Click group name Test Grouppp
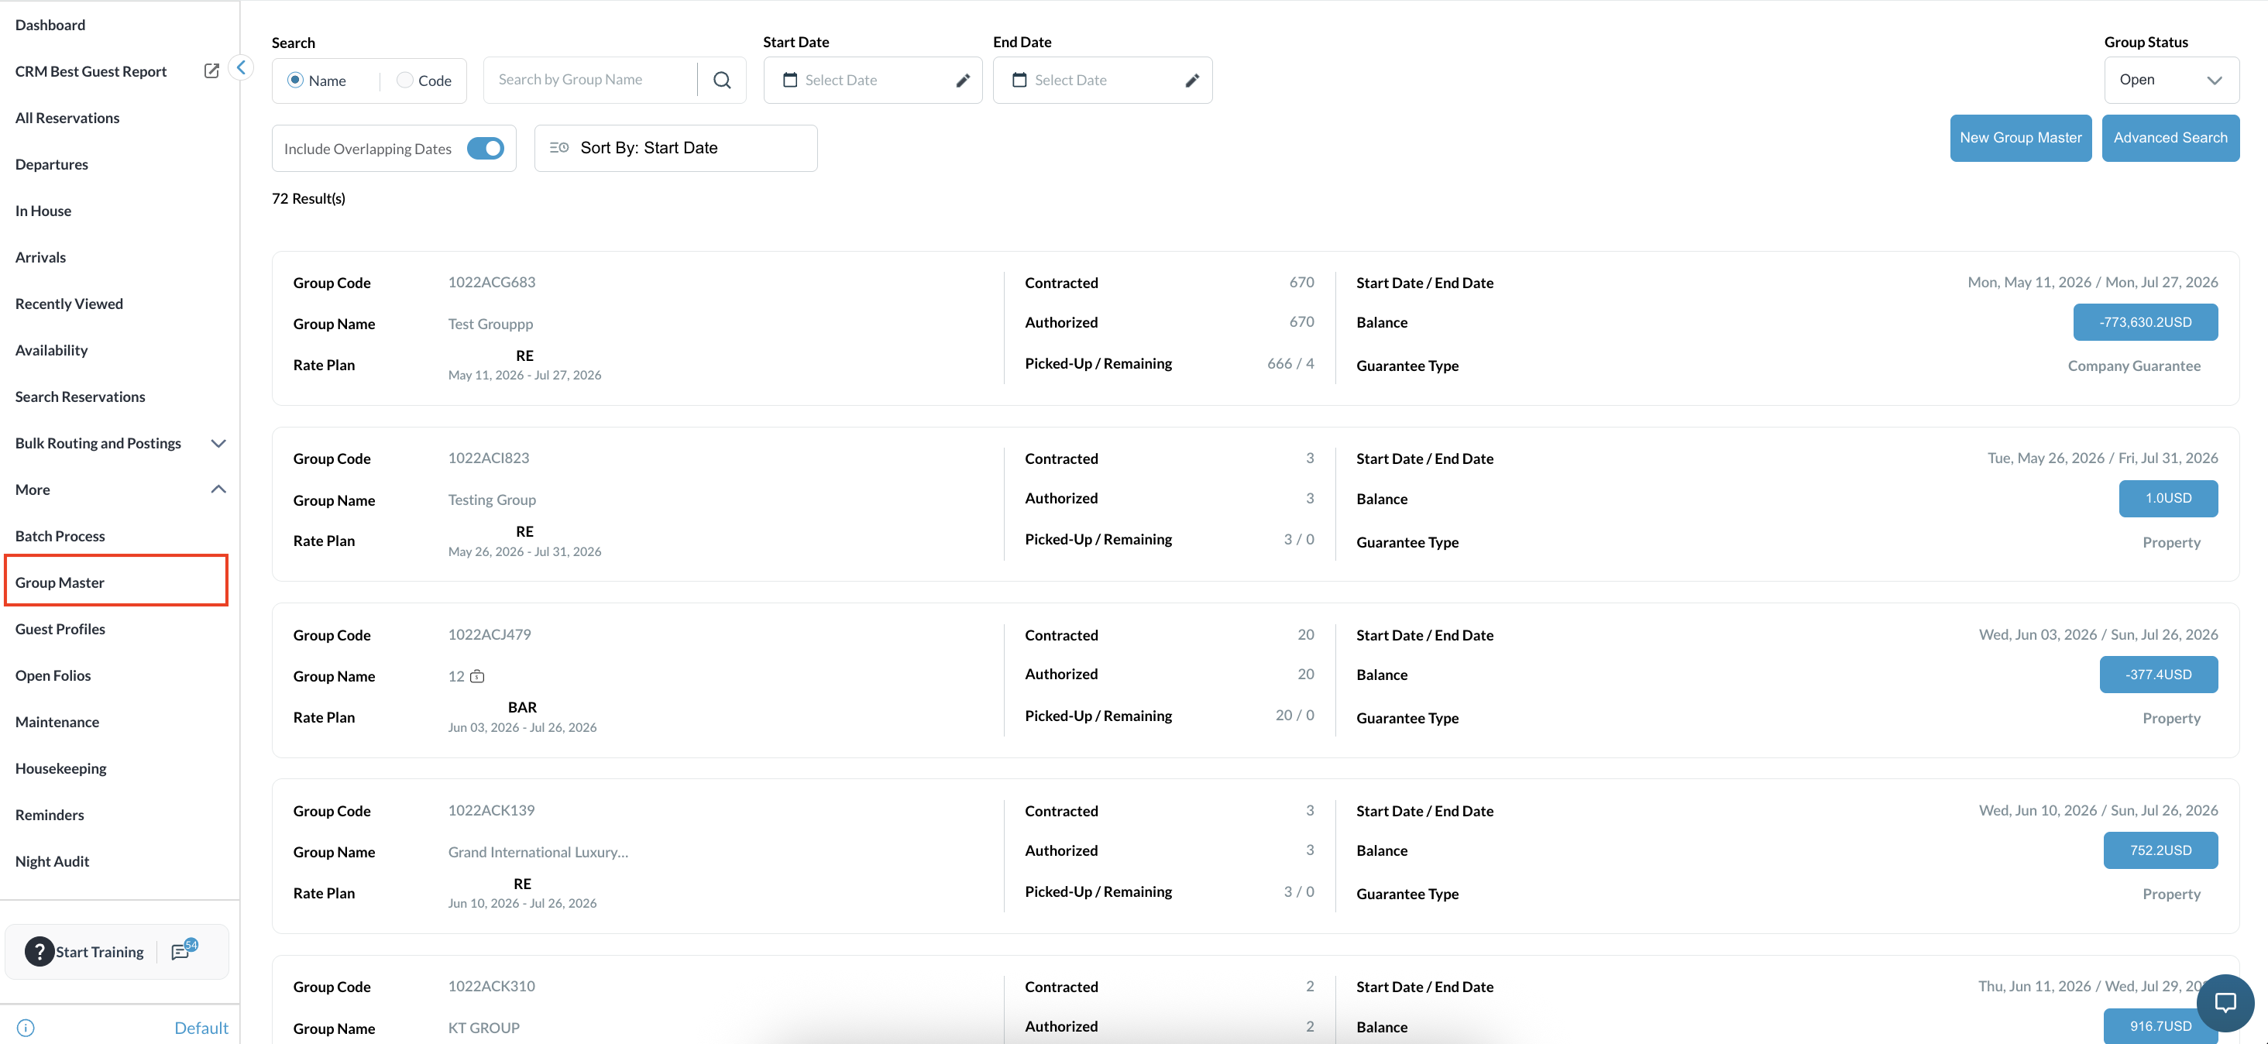2268x1044 pixels. pyautogui.click(x=490, y=324)
